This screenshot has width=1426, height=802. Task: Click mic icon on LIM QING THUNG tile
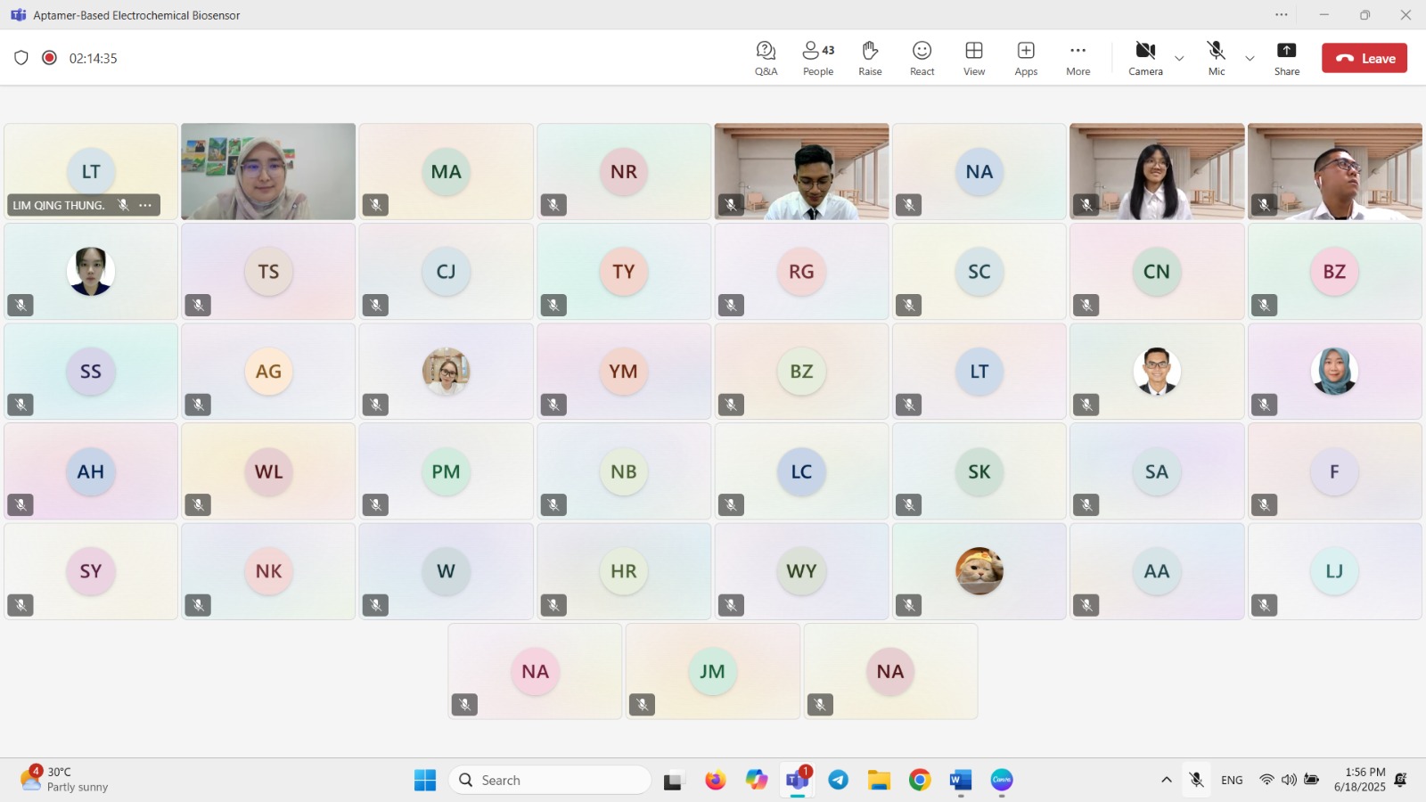pyautogui.click(x=123, y=205)
